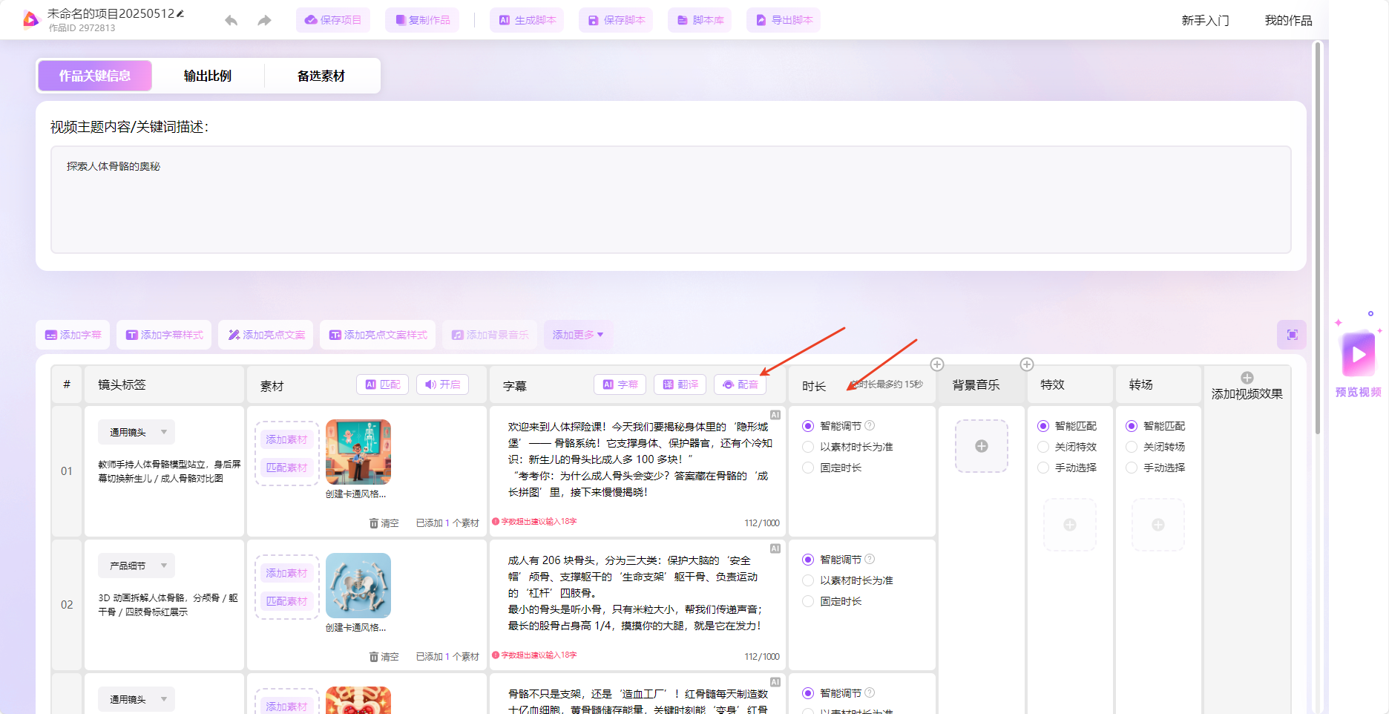Switch to the 备选素材 tab
This screenshot has height=714, width=1389.
pos(322,75)
